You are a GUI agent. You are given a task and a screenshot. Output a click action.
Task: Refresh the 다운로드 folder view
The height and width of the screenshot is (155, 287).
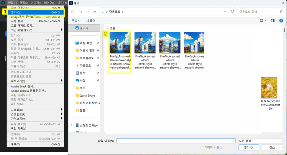(232, 12)
